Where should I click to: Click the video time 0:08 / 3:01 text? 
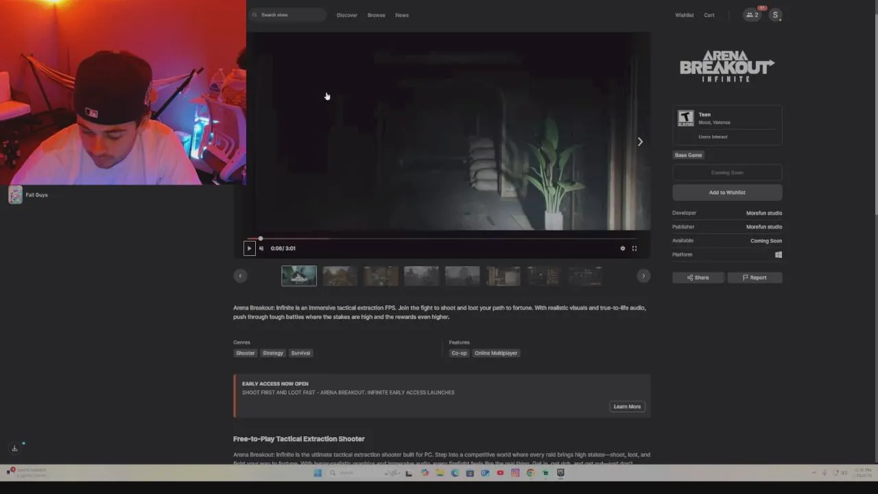click(x=283, y=248)
